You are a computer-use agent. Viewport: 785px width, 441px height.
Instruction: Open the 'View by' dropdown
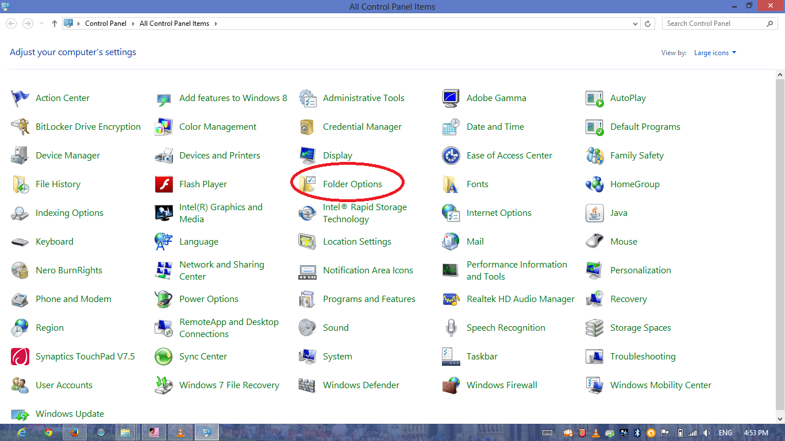[x=714, y=52]
